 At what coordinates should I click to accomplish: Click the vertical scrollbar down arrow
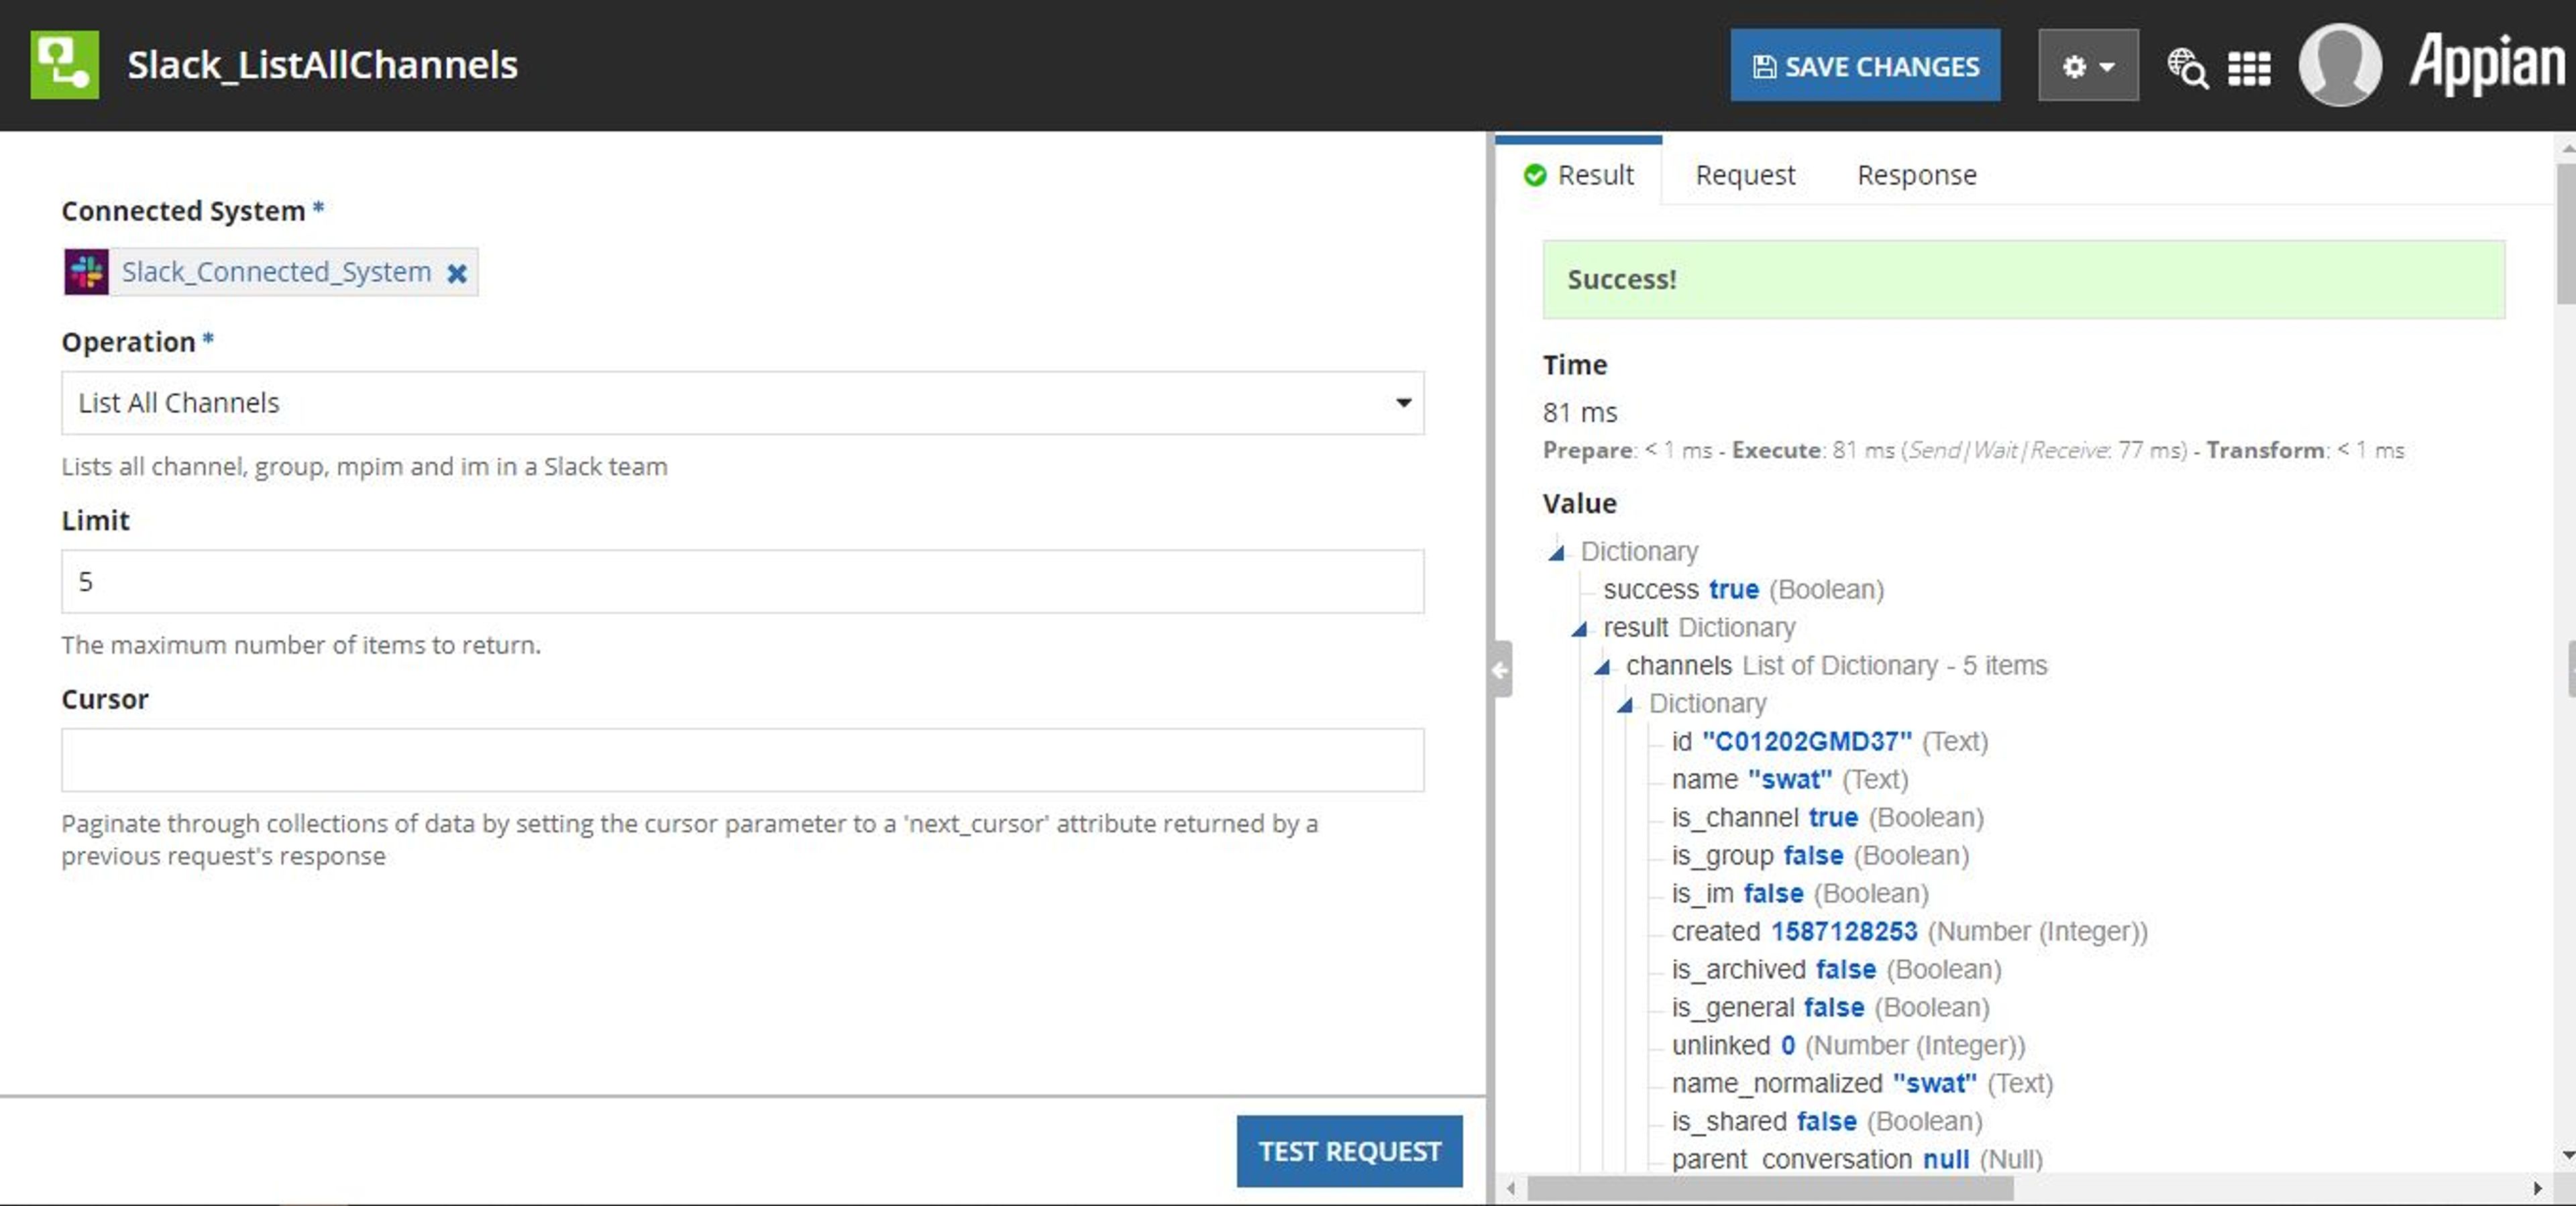point(2567,1155)
